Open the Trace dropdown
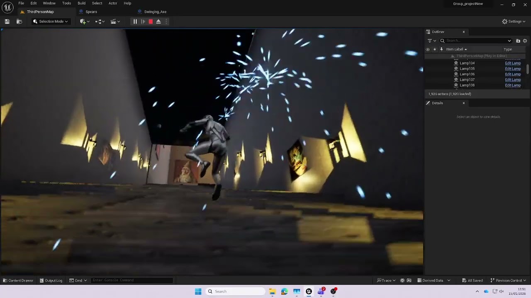The height and width of the screenshot is (298, 531). [386, 280]
